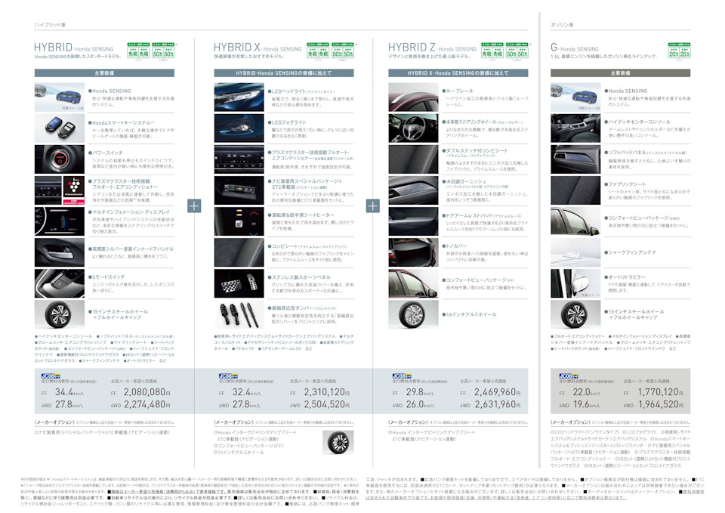Open the roof rail photo in HYBRID Z
This screenshot has height=513, width=725.
(x=413, y=97)
